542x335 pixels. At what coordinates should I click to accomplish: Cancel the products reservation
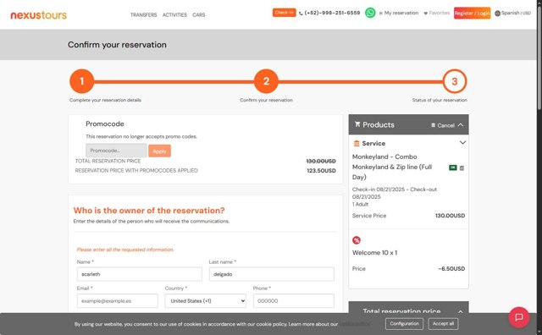click(443, 125)
